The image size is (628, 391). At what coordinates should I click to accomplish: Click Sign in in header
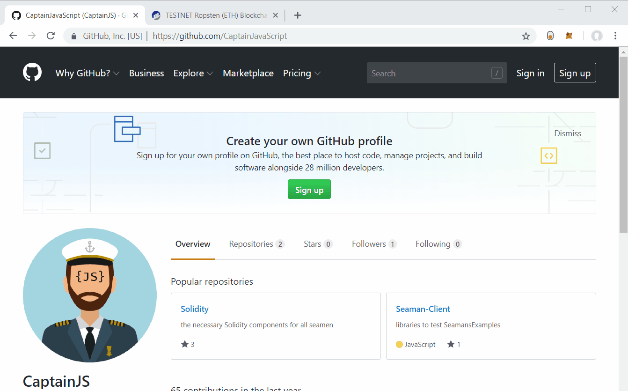pos(530,73)
